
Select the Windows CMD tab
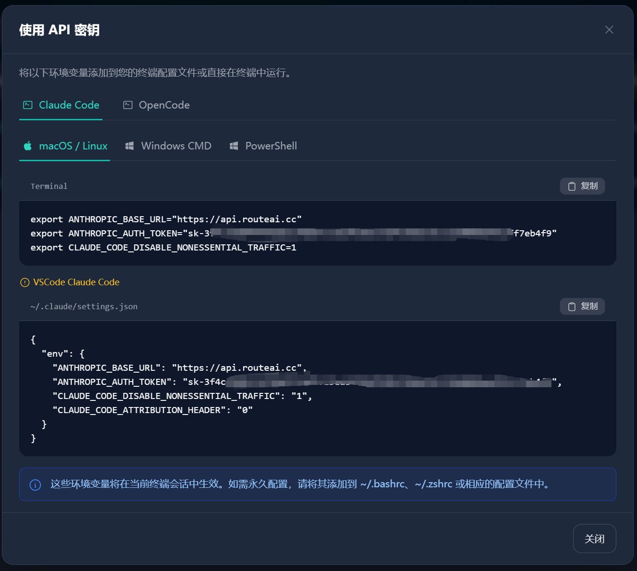pos(168,146)
